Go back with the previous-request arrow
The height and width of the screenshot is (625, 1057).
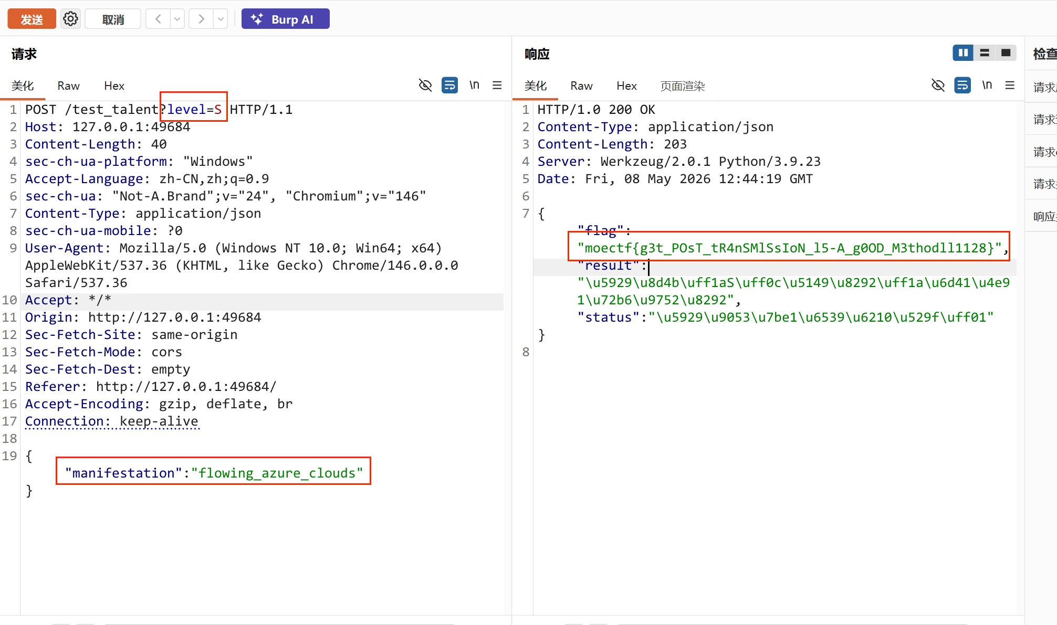coord(158,19)
